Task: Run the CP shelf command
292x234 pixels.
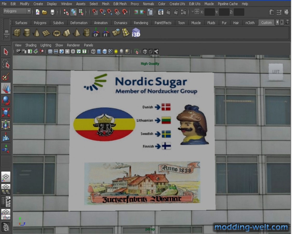Action: [96, 32]
